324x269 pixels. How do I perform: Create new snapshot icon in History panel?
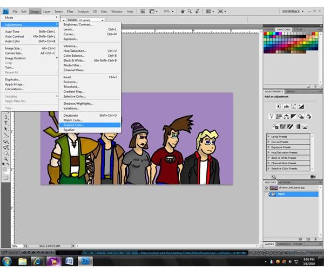[308, 239]
